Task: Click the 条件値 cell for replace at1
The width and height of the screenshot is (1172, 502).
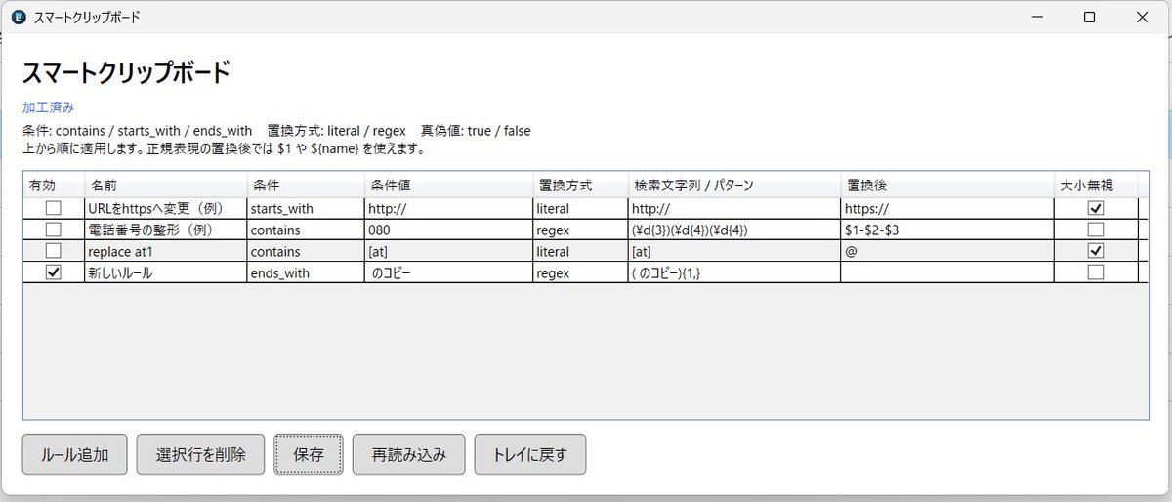Action: pos(448,251)
